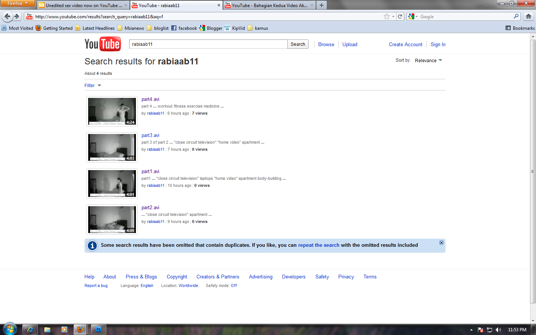Change Location Worldwide setting

pyautogui.click(x=188, y=285)
